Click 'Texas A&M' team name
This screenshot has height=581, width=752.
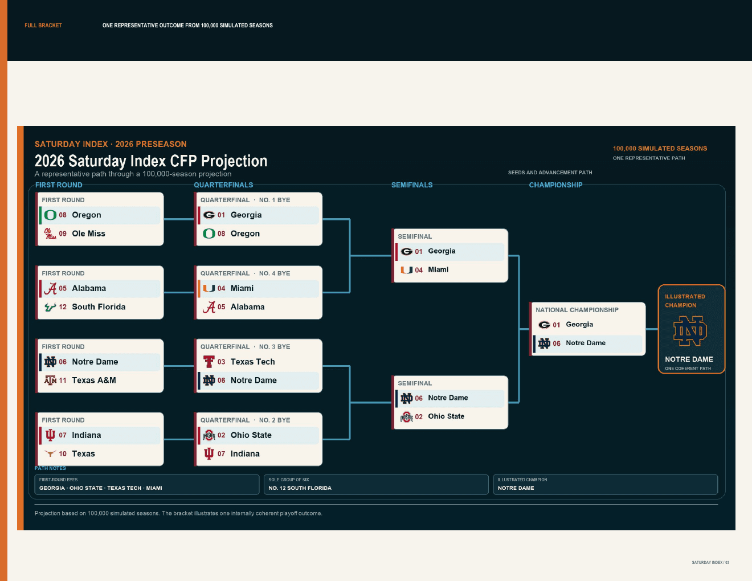94,380
